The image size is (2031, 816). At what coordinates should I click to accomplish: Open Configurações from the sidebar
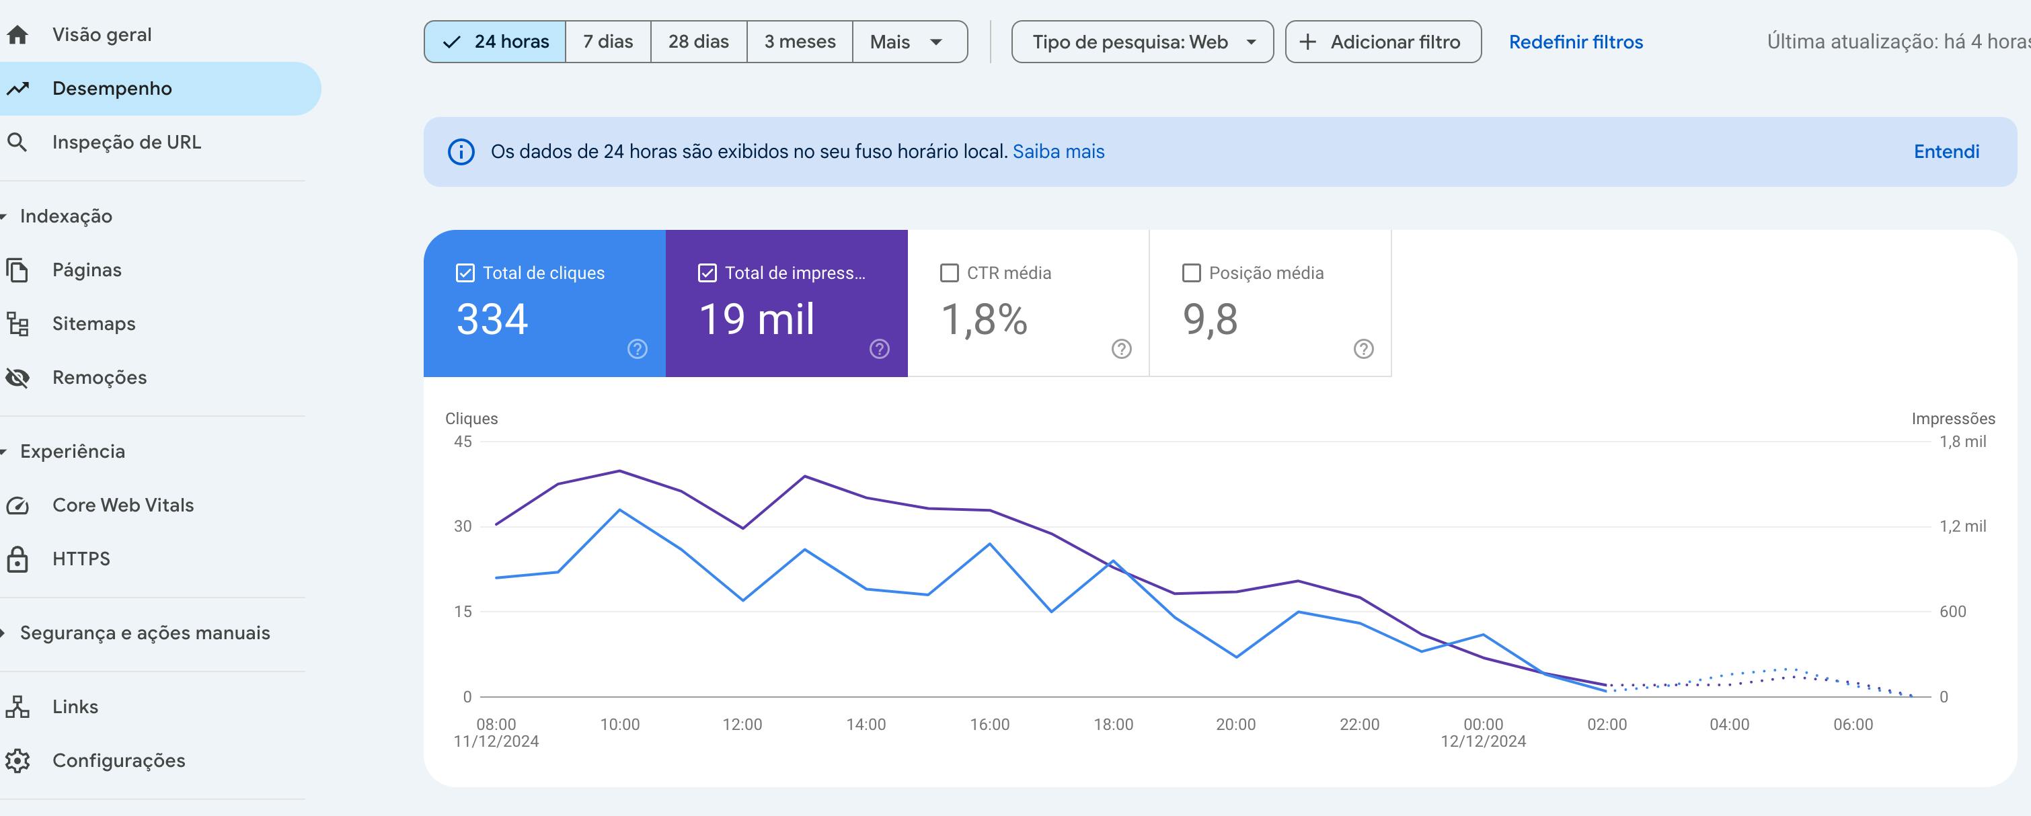[118, 760]
